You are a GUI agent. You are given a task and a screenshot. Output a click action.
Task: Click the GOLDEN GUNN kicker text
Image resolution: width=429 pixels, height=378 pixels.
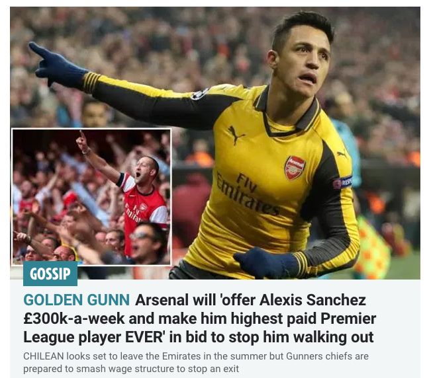pos(76,299)
